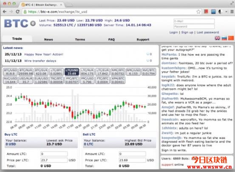Reload the page with refresh icon

tap(18, 12)
